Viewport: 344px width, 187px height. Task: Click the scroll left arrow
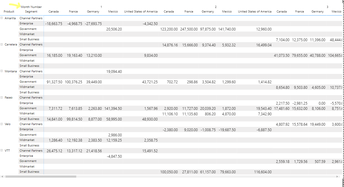pyautogui.click(x=2, y=176)
